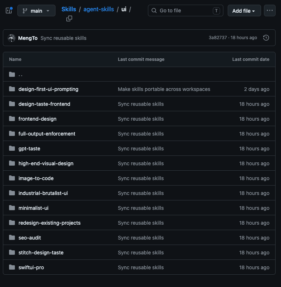Click the Name column header
281x287 pixels.
pos(15,59)
